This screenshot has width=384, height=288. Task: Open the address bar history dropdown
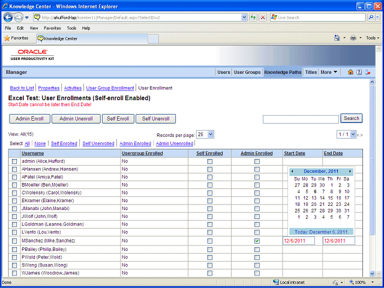(x=244, y=17)
